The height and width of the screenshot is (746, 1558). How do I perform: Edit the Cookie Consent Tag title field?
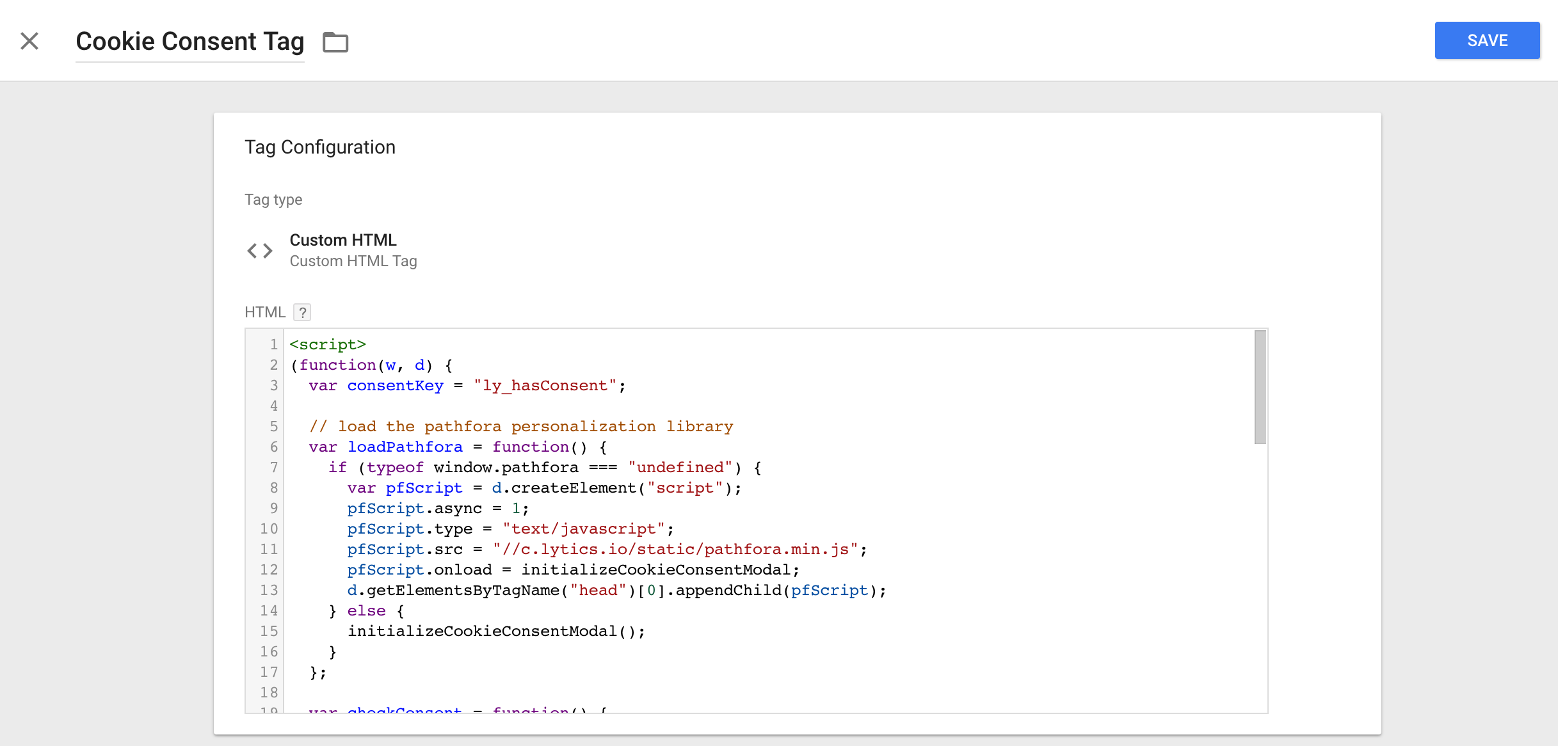pyautogui.click(x=189, y=42)
